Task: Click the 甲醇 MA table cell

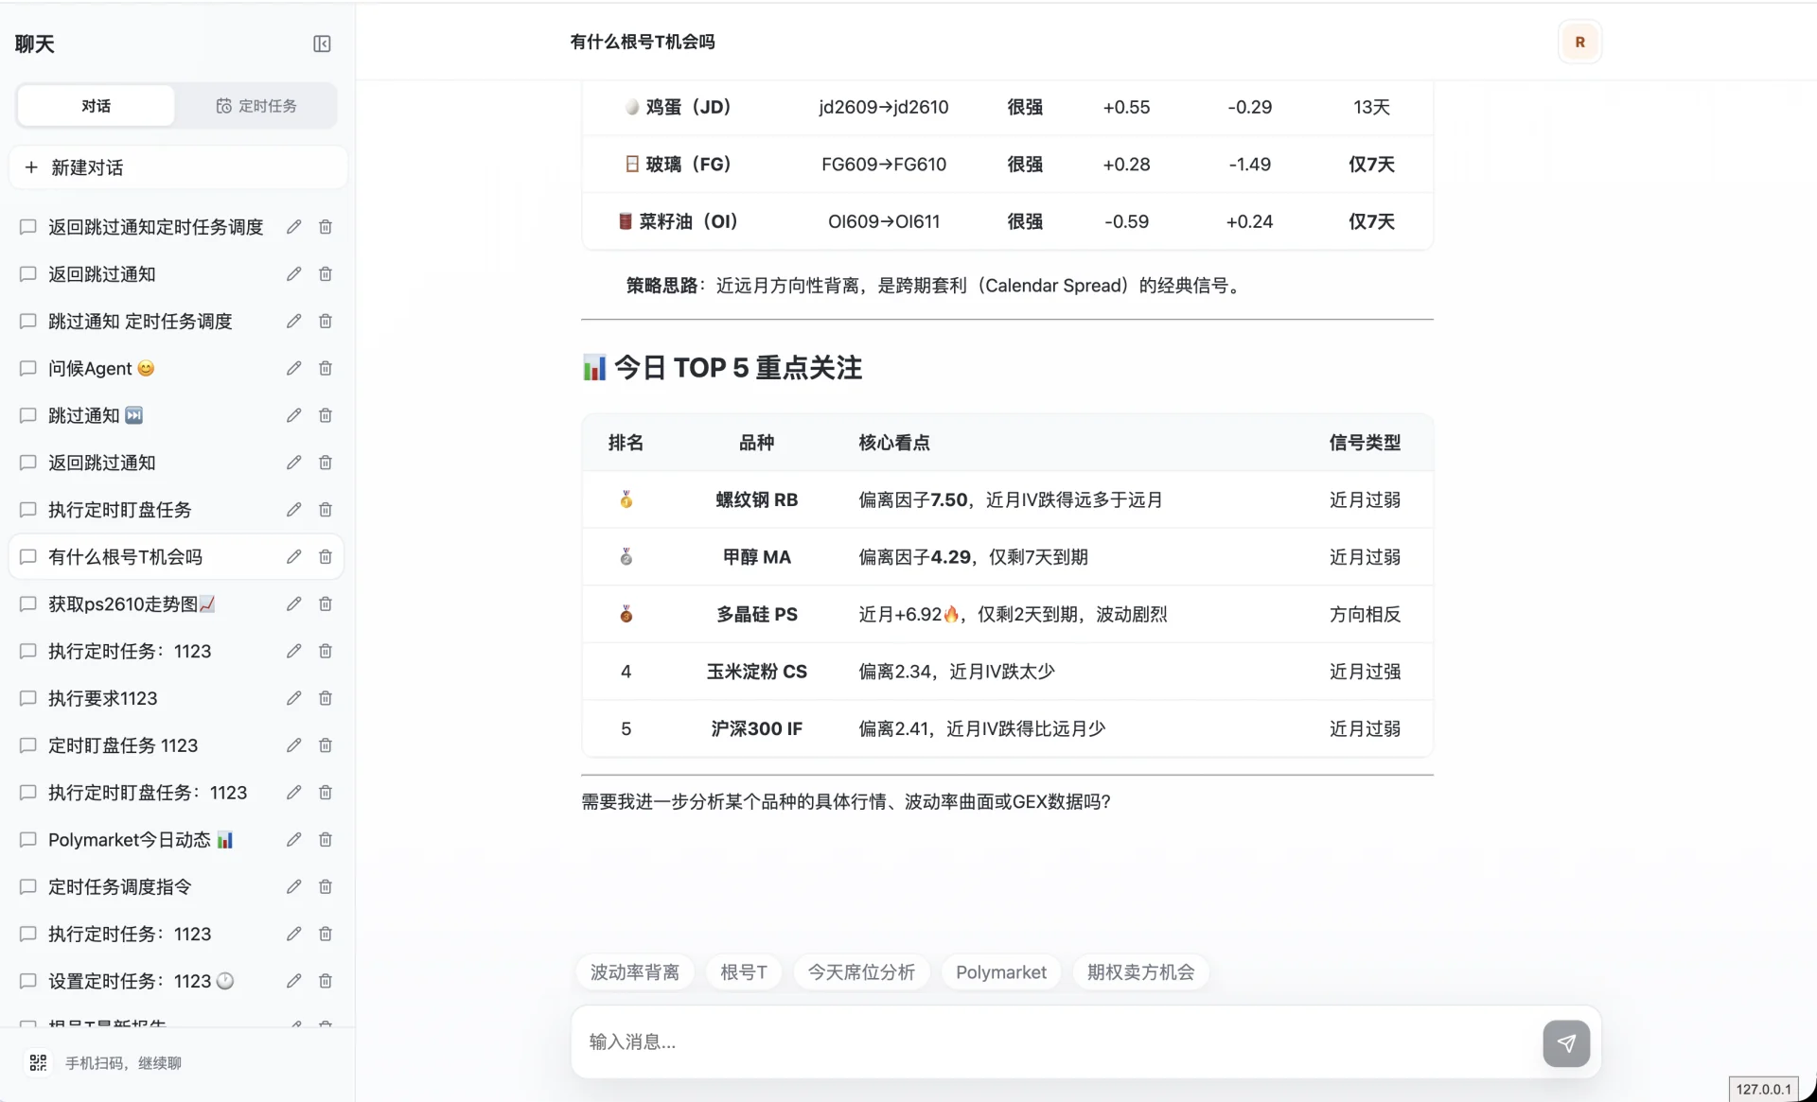Action: coord(757,557)
